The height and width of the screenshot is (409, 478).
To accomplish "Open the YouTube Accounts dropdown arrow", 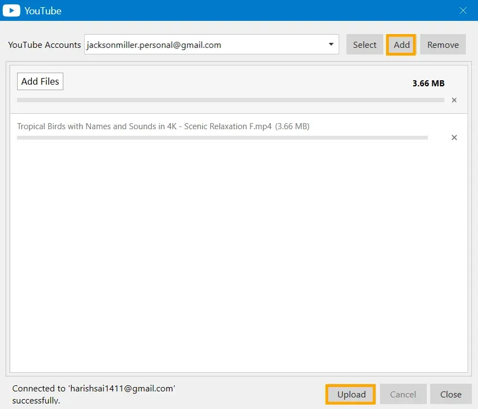I will [x=331, y=45].
